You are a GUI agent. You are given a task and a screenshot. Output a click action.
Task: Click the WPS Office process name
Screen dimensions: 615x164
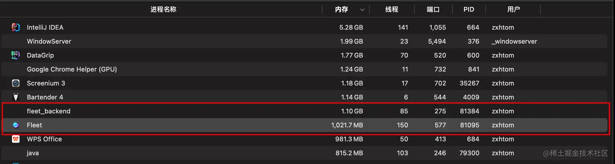coord(44,139)
